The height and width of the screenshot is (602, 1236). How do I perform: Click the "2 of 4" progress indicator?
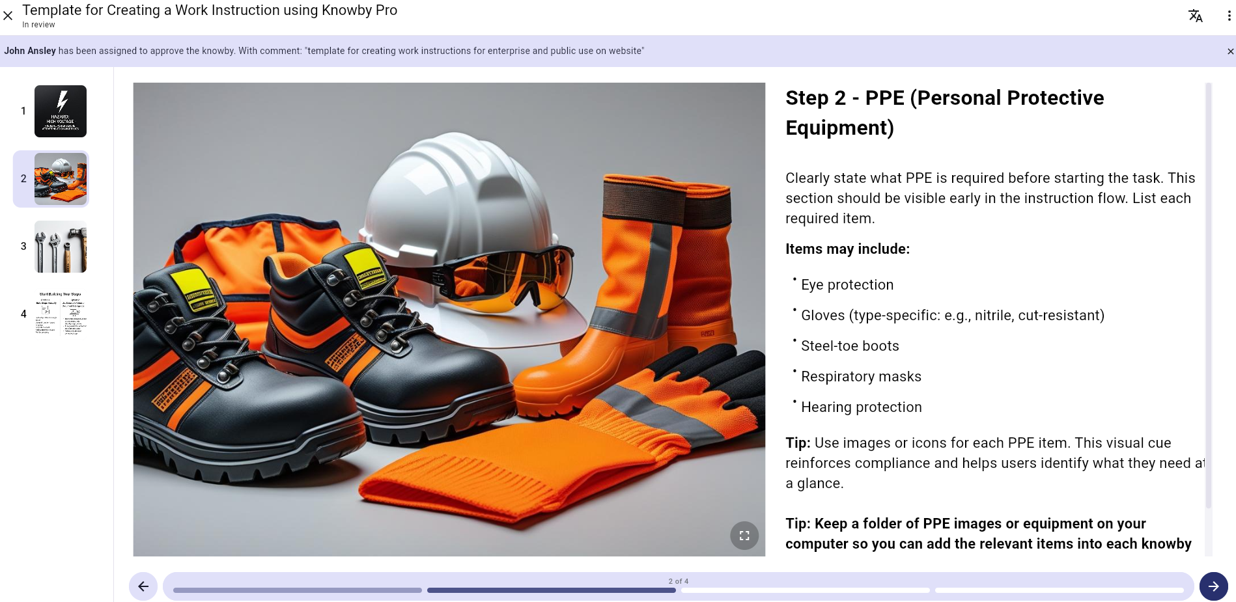click(x=678, y=581)
